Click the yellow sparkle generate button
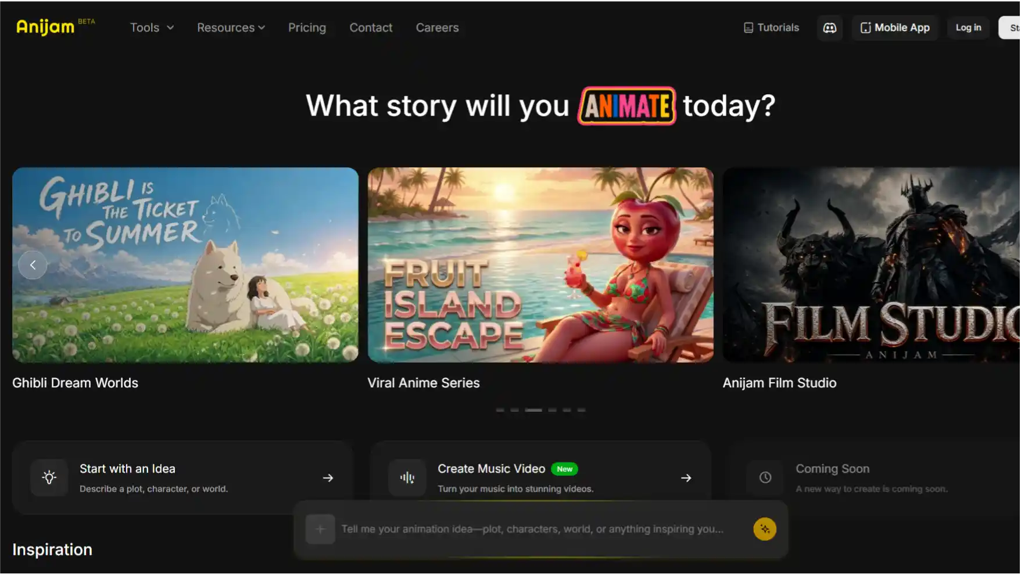Viewport: 1021px width, 574px height. 765,529
